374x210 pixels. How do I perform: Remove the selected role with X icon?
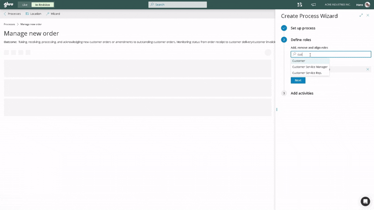367,69
